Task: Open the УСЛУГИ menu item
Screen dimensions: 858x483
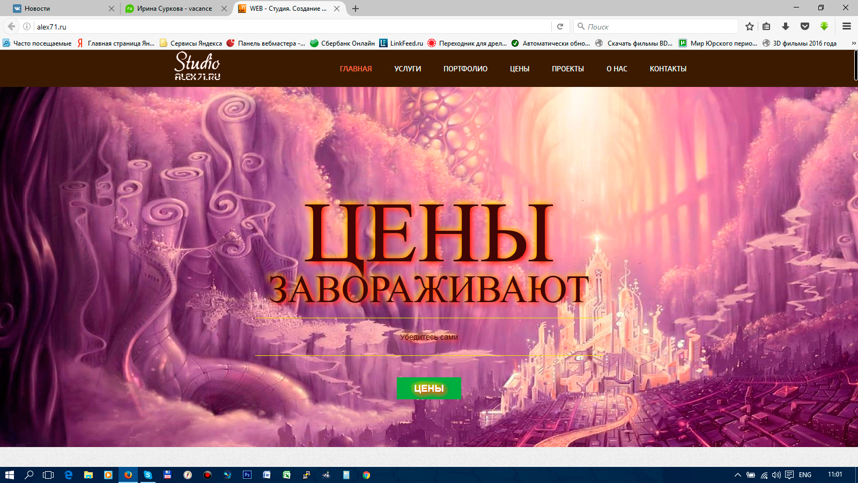Action: 408,69
